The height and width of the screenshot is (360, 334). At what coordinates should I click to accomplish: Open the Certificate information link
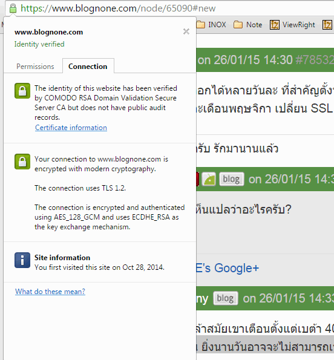pyautogui.click(x=71, y=128)
